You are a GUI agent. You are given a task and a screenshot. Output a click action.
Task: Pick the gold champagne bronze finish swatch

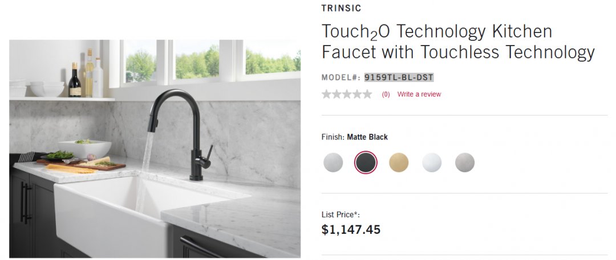point(399,162)
